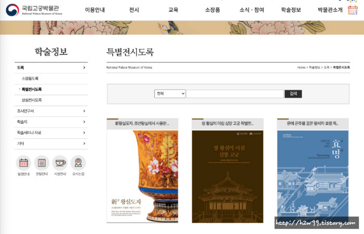Click the 일정안내 calendar icon in sidebar
Viewport: 364px width, 234px height.
pos(23,163)
